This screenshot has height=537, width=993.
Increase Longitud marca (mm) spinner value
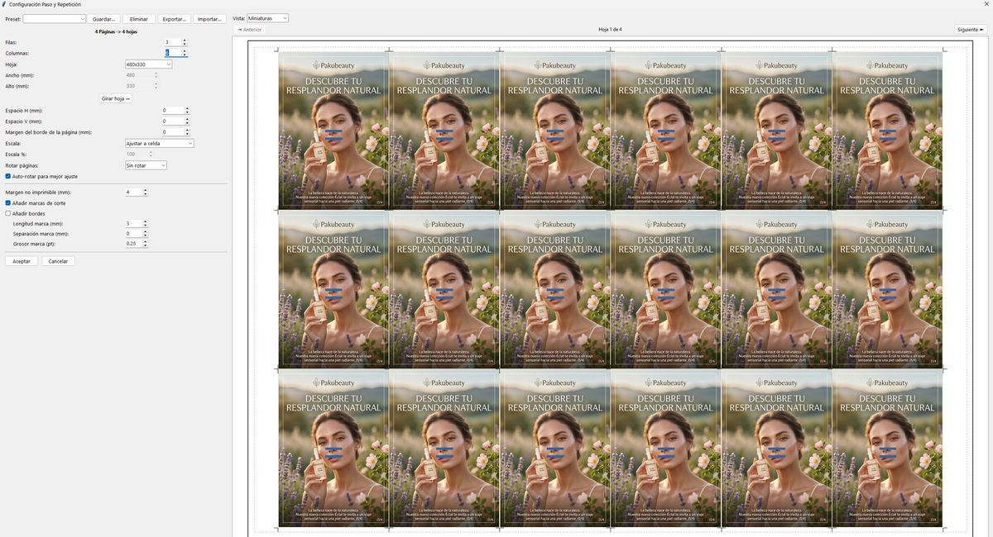click(x=146, y=222)
